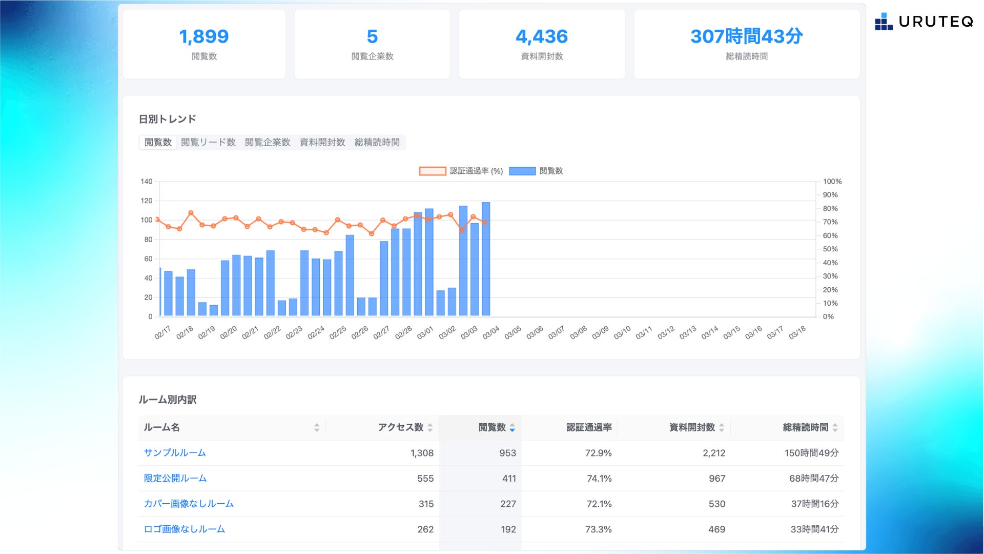Sort by room name using sort arrows
This screenshot has width=984, height=554.
[x=317, y=428]
